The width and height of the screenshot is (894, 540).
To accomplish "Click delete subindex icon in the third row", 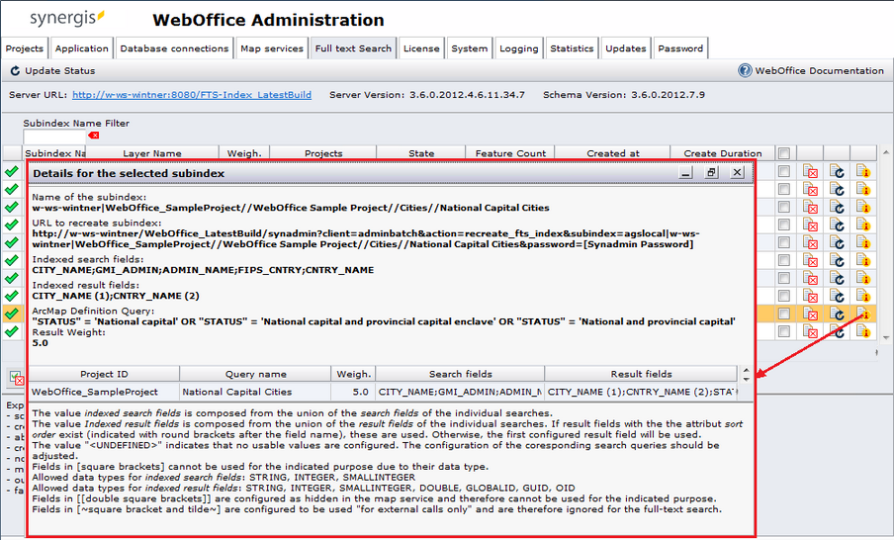I will 810,207.
